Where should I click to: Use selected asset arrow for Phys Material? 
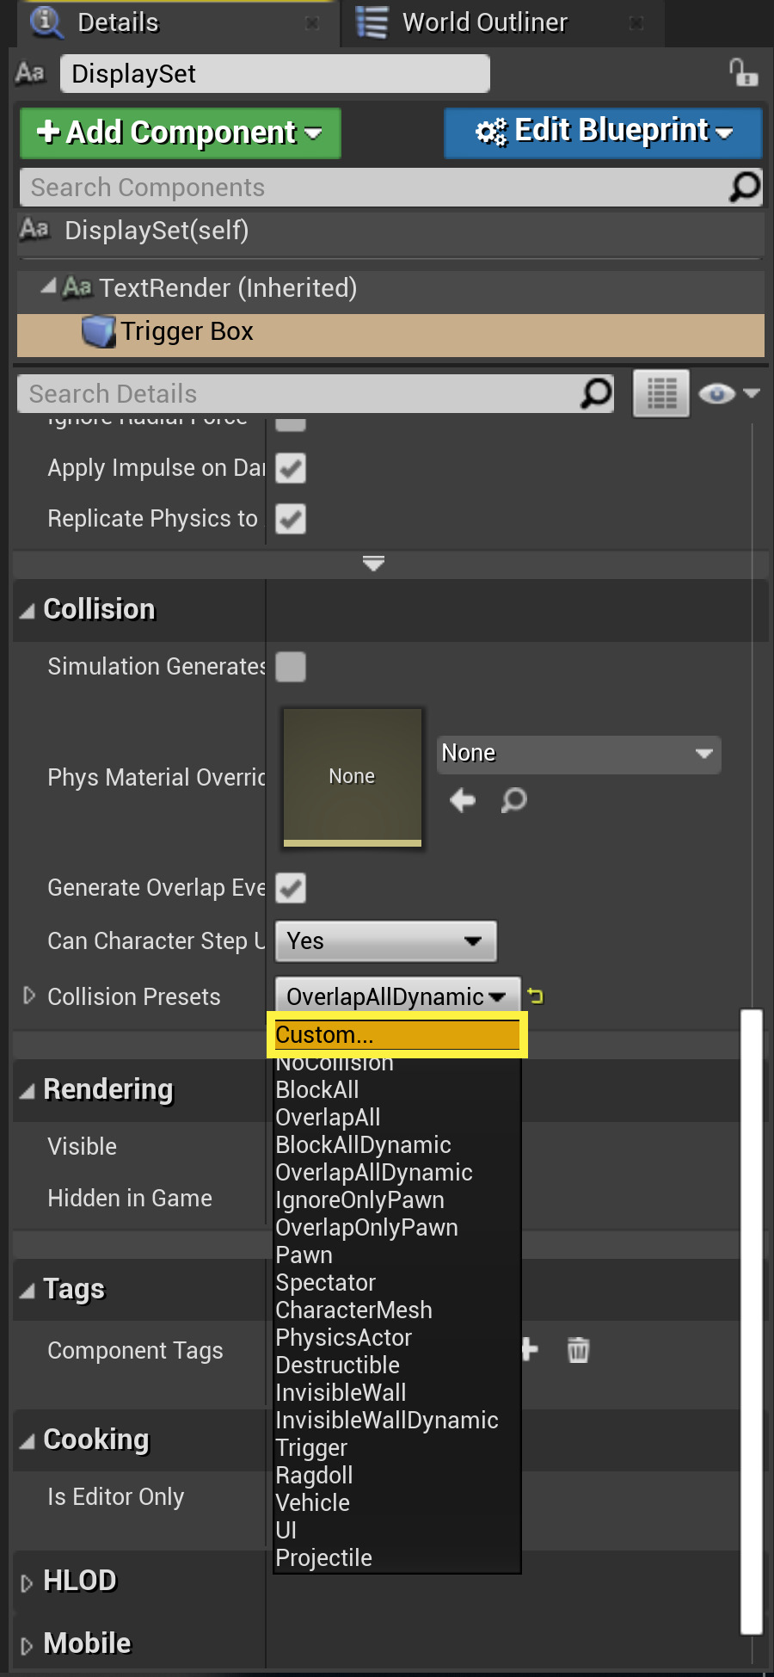point(463,800)
